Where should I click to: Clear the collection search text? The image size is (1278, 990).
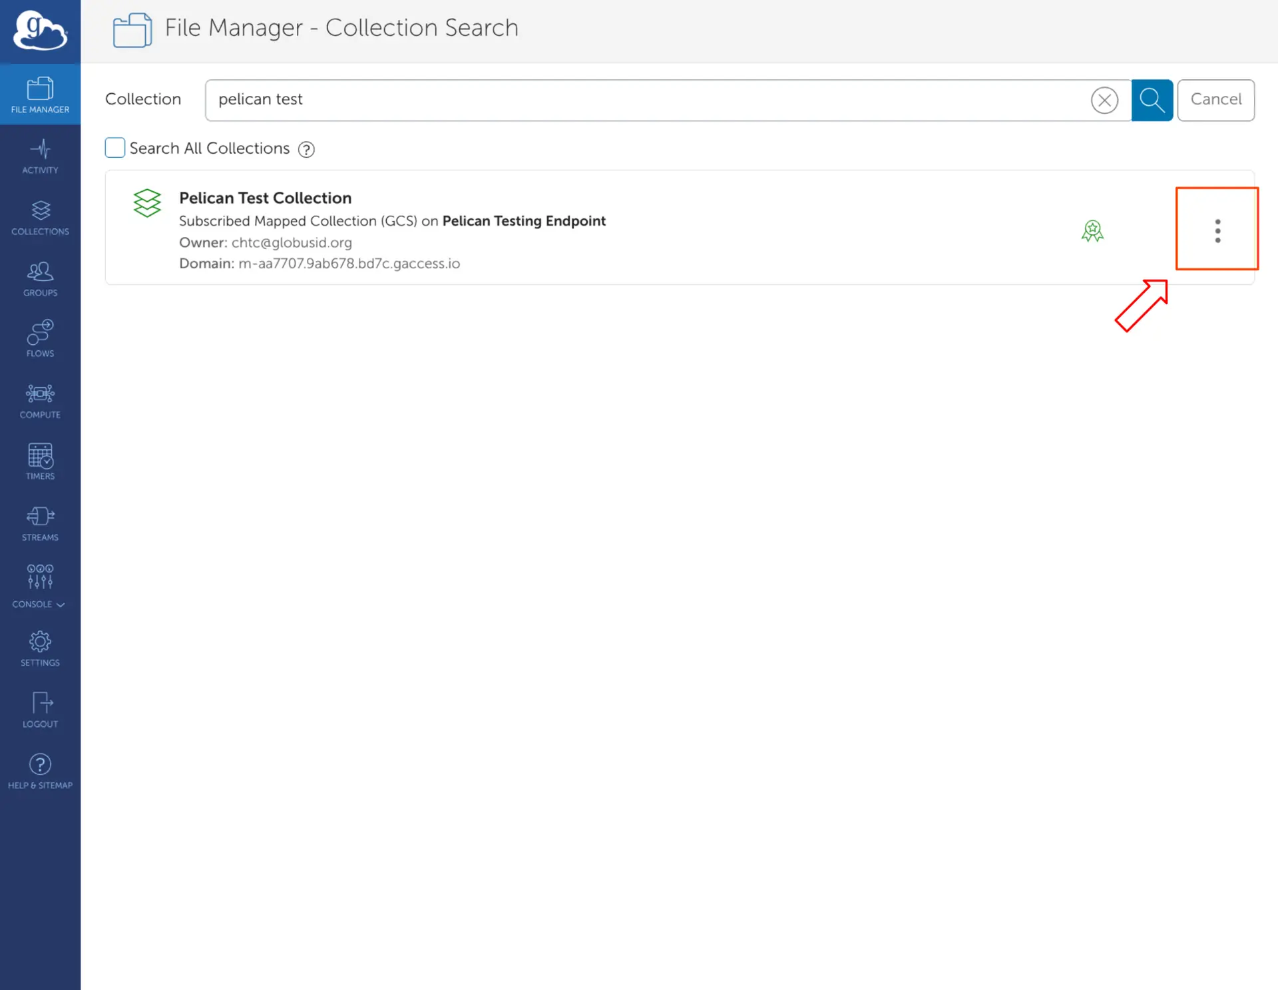[x=1104, y=100]
